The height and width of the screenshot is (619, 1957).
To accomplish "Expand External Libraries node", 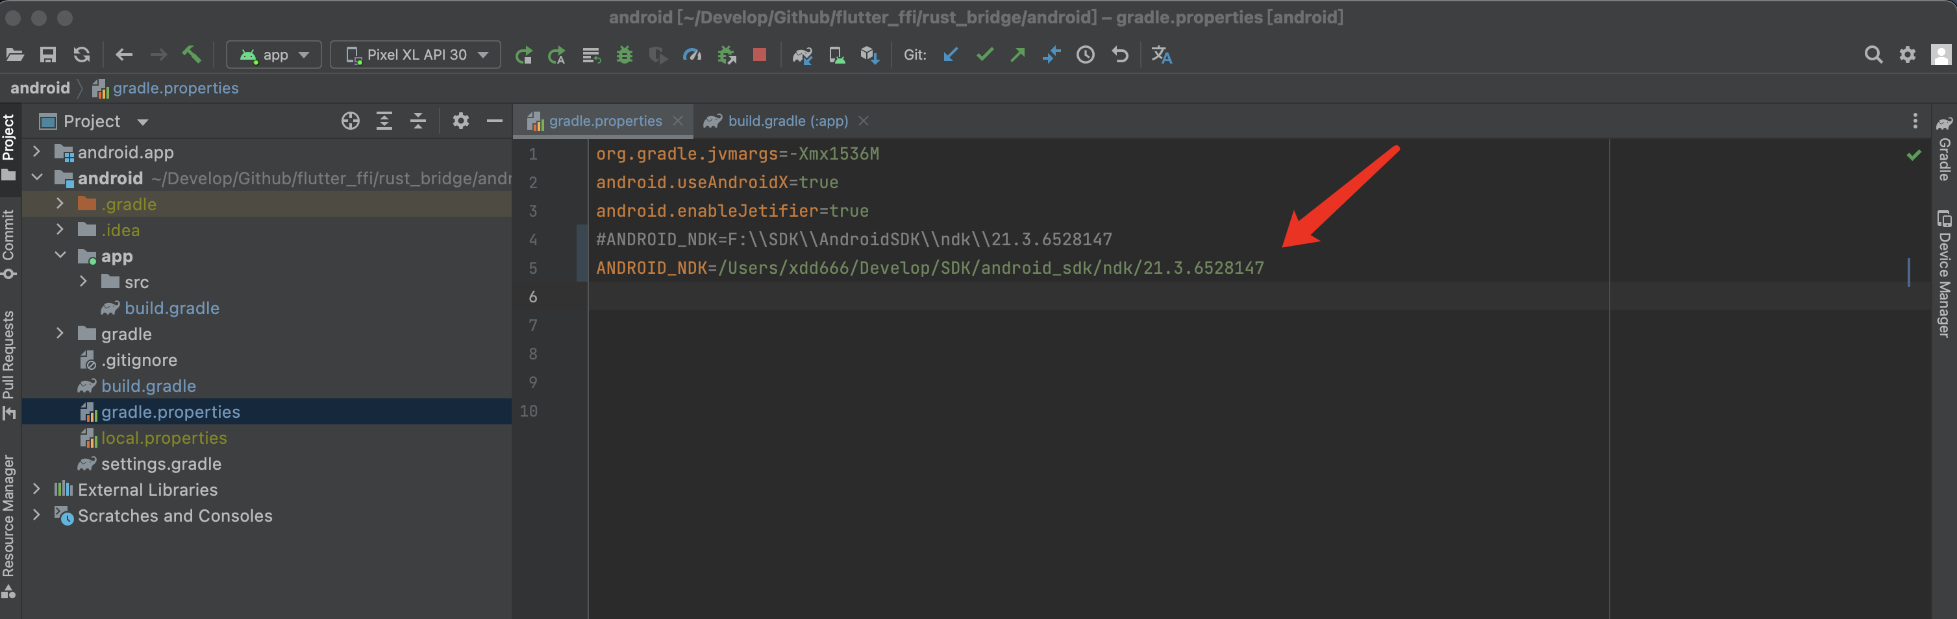I will pyautogui.click(x=36, y=489).
